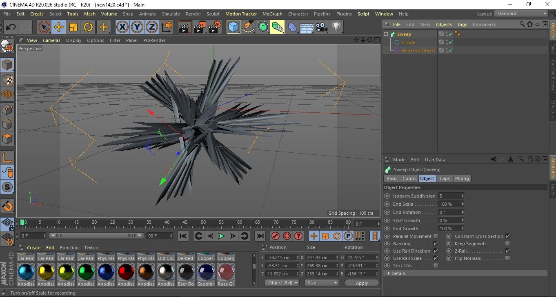The width and height of the screenshot is (556, 297).
Task: Add a Light object with bulb icon
Action: (x=336, y=27)
